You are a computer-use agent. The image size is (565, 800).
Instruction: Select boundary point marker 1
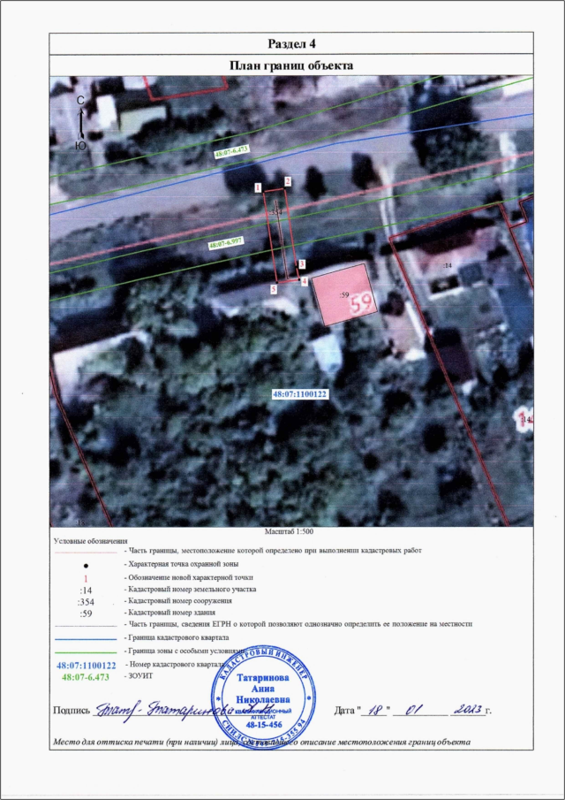pos(257,188)
